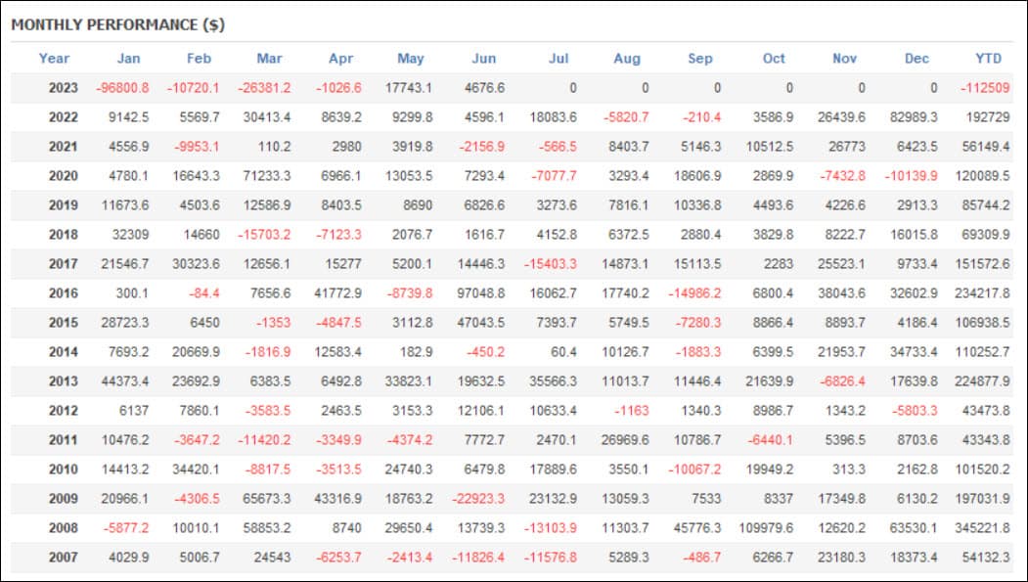Click the Monthly Performance ($) title
This screenshot has height=582, width=1028.
[x=118, y=24]
